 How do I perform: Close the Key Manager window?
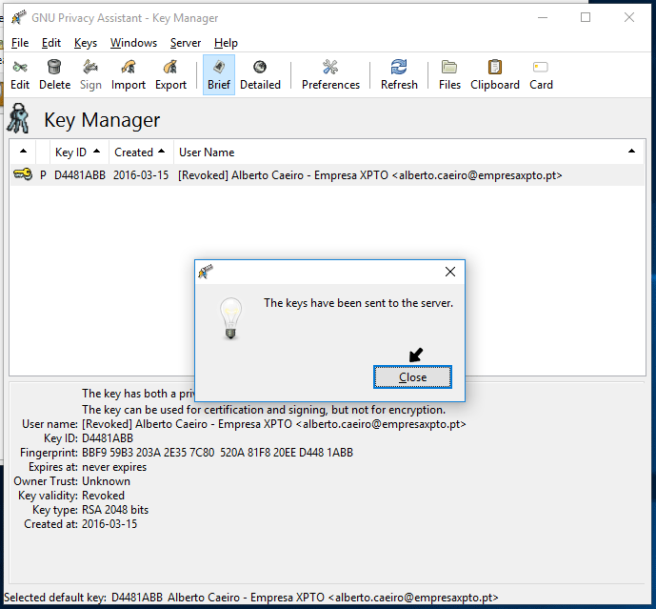pyautogui.click(x=629, y=17)
